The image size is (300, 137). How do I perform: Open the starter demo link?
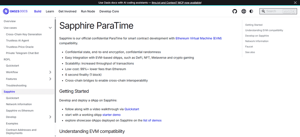click(x=112, y=115)
